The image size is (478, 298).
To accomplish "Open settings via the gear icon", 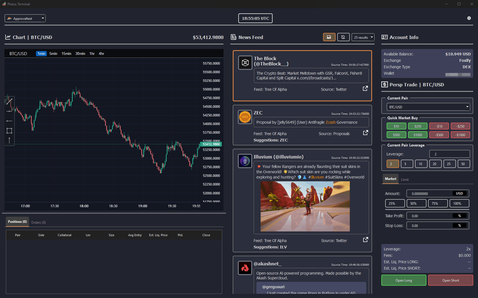I will (x=469, y=18).
